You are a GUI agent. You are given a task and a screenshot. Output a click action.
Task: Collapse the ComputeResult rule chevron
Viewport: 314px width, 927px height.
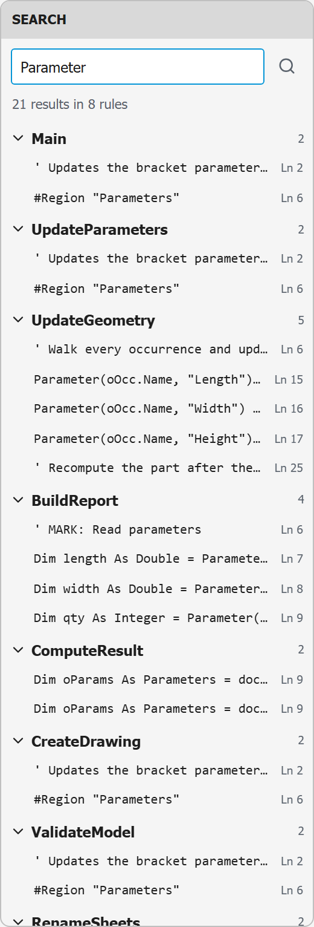(18, 650)
